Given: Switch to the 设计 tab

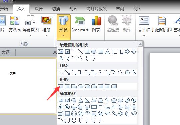Looking at the screenshot, I should (x=39, y=9).
